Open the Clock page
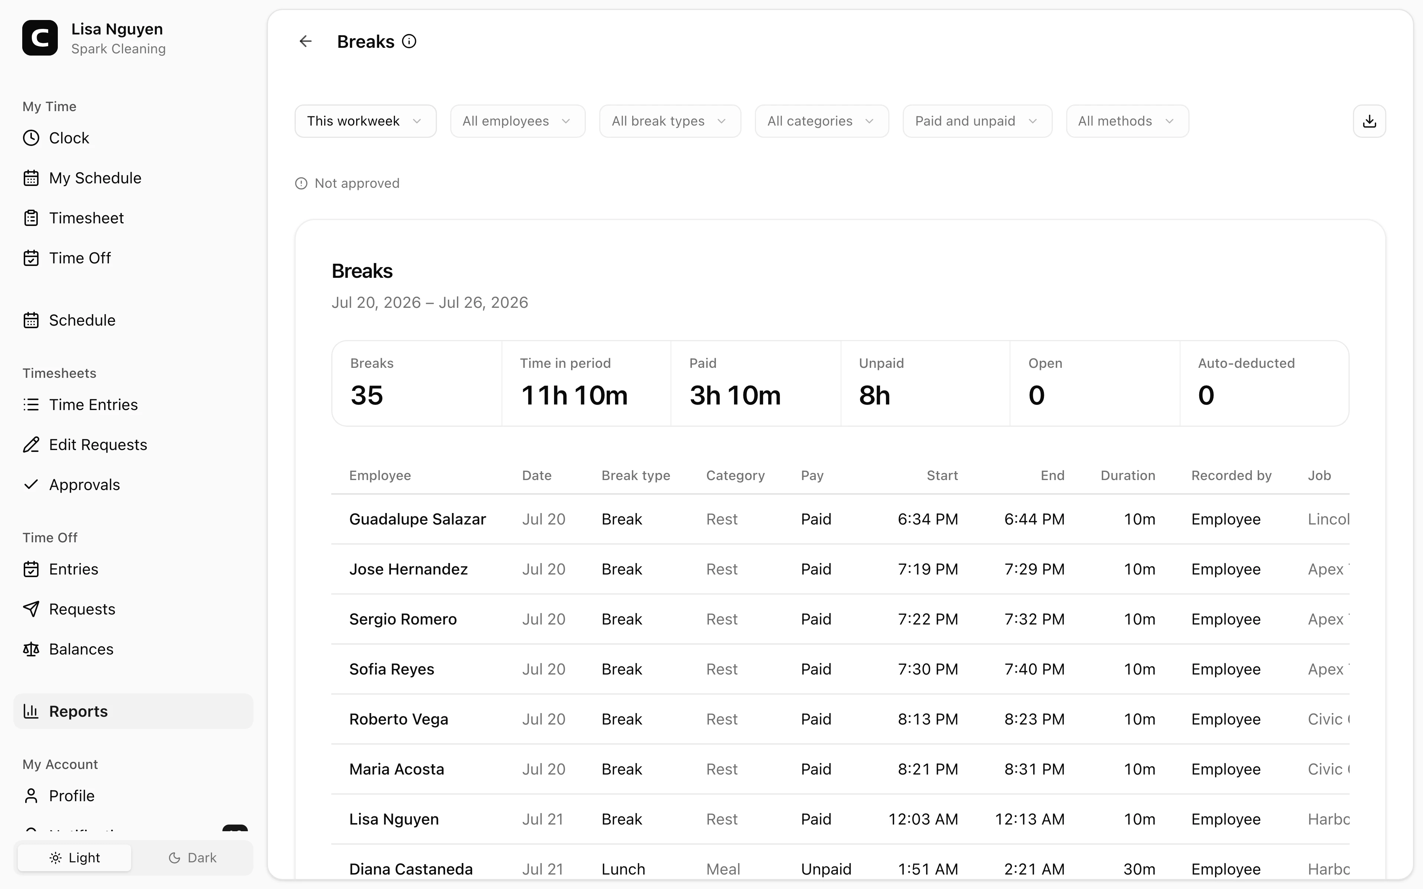Screen dimensions: 1423x889 133,138
